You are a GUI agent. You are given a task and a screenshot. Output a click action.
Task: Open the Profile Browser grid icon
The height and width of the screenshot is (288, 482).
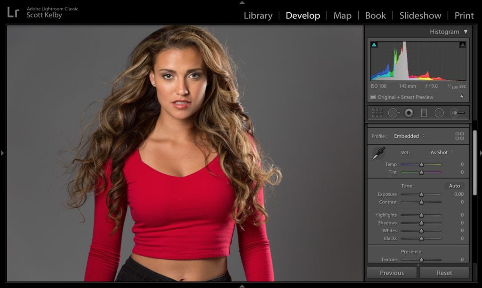tap(459, 136)
